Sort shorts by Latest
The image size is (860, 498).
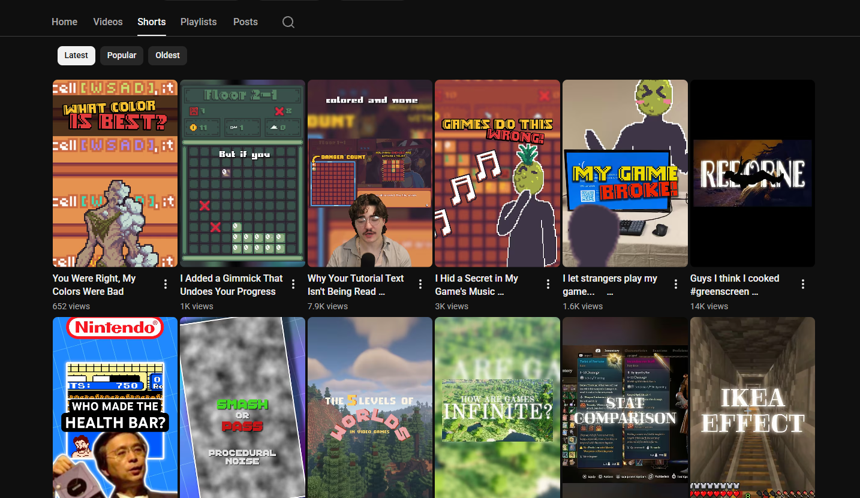tap(76, 55)
